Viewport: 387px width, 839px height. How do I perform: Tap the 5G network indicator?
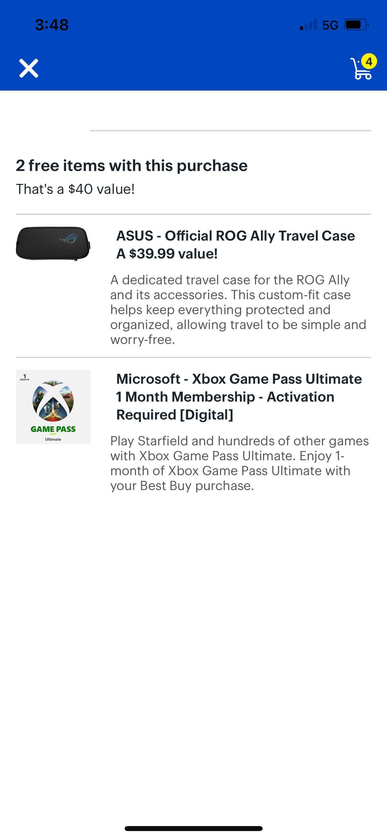pyautogui.click(x=330, y=25)
